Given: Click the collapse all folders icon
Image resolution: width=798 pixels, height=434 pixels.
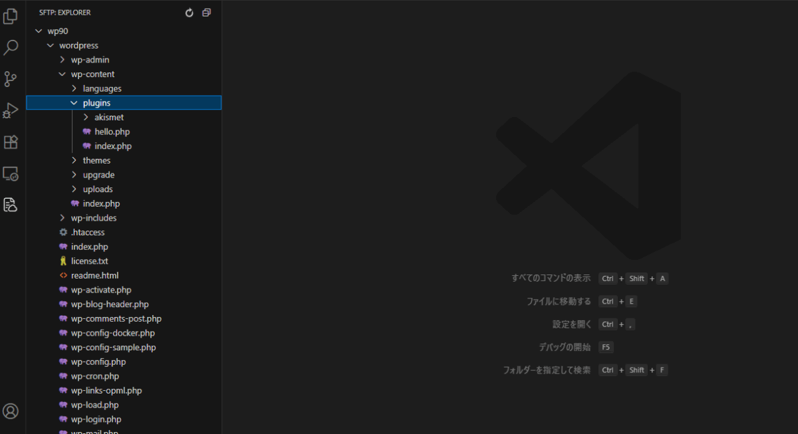Looking at the screenshot, I should click(206, 13).
